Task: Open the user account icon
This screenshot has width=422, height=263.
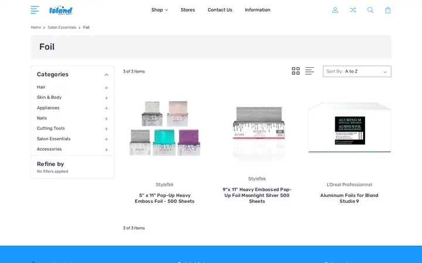Action: (x=335, y=10)
